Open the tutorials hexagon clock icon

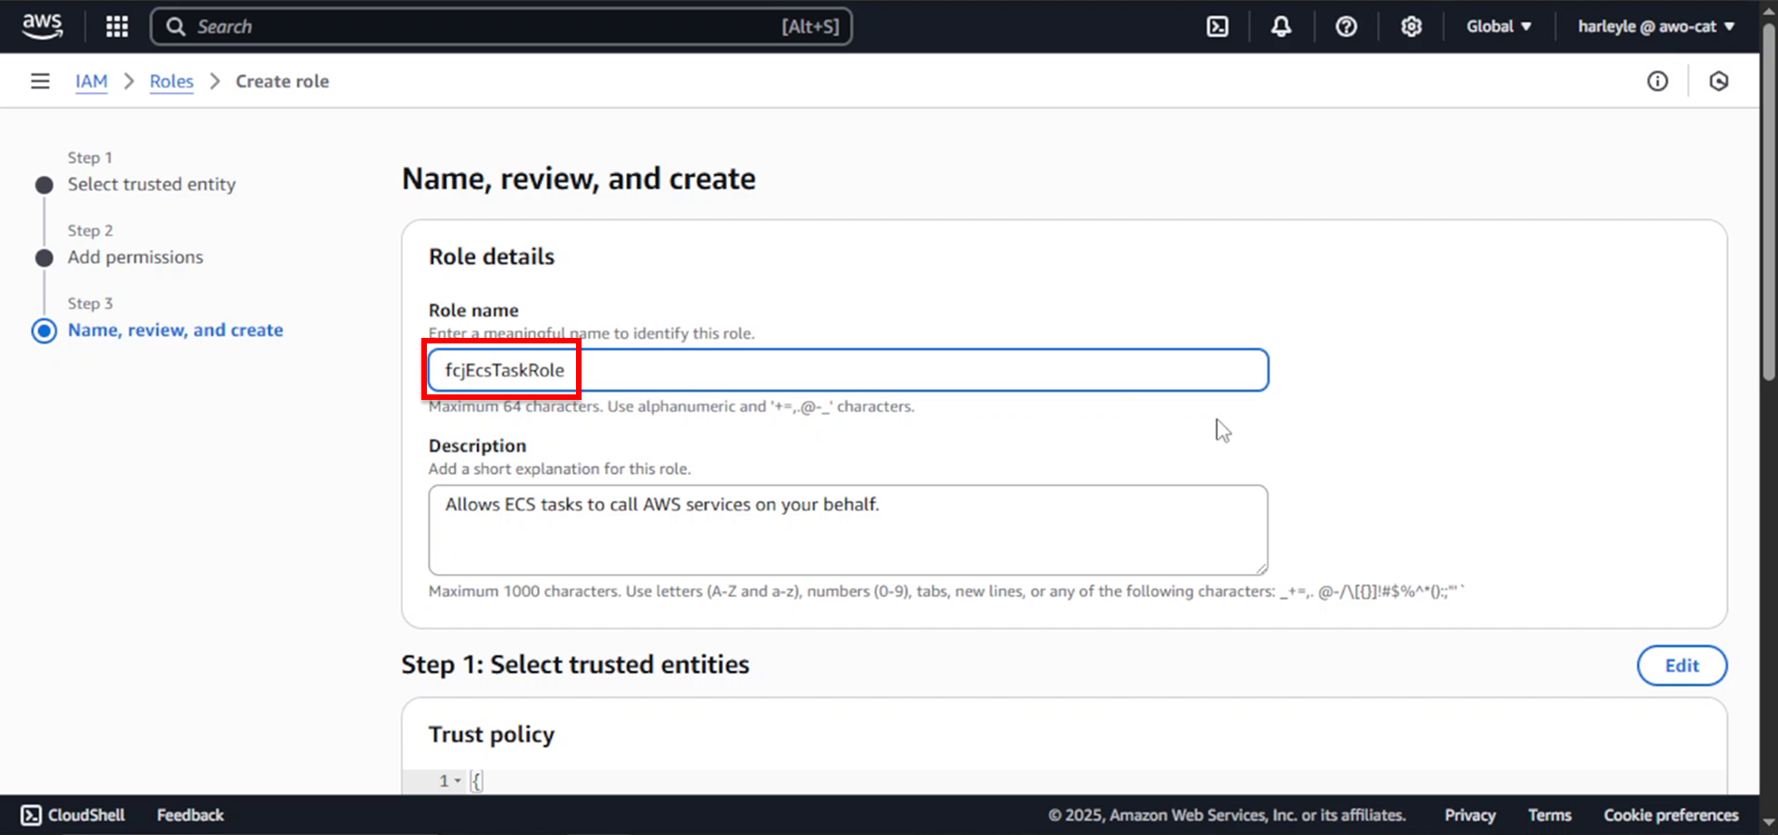[x=1719, y=81]
